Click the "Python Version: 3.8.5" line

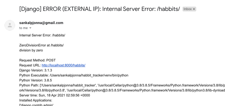point(36,80)
